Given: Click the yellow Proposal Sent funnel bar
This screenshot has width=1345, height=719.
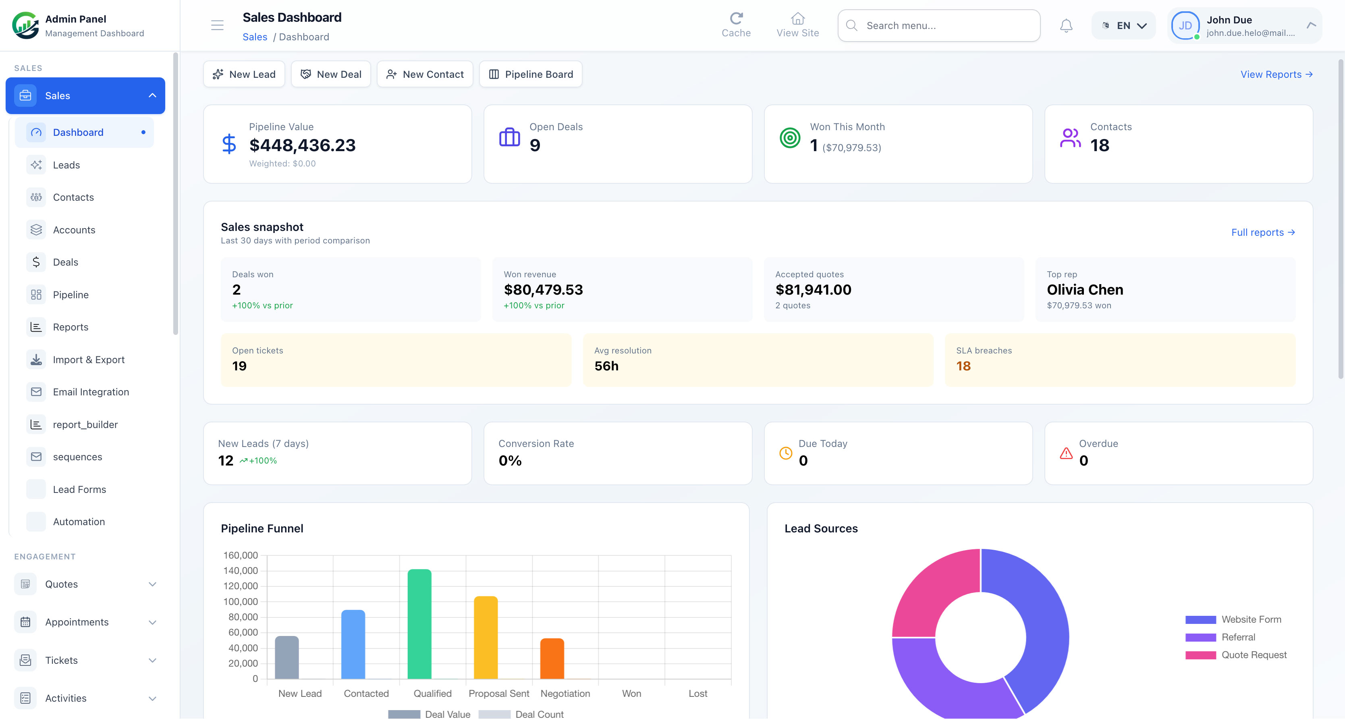Looking at the screenshot, I should [486, 638].
